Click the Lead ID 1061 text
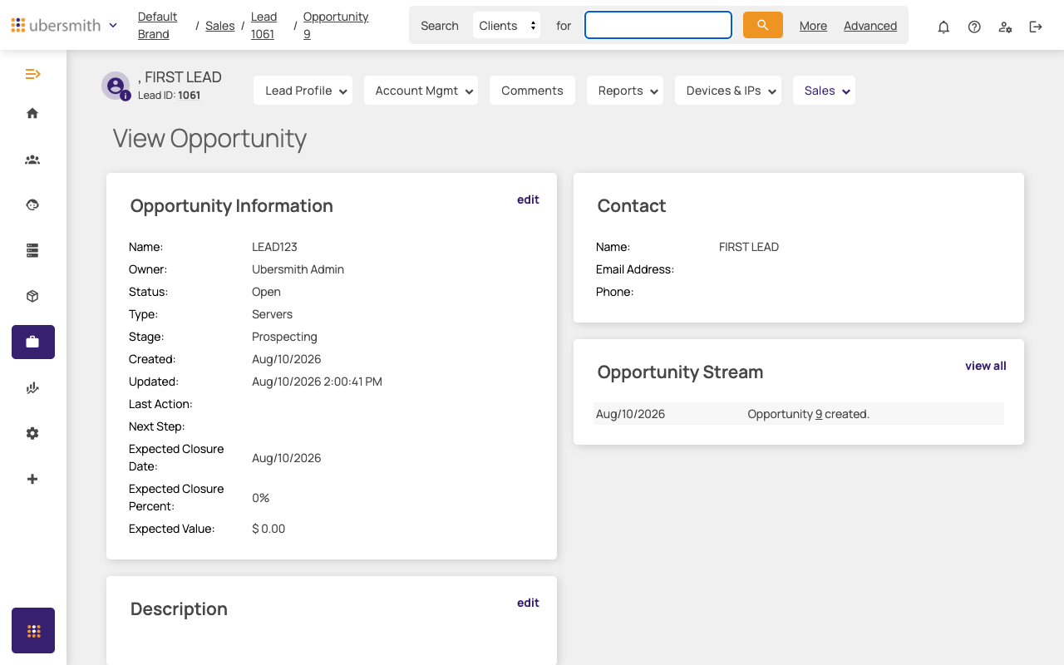This screenshot has height=665, width=1064. tap(170, 96)
